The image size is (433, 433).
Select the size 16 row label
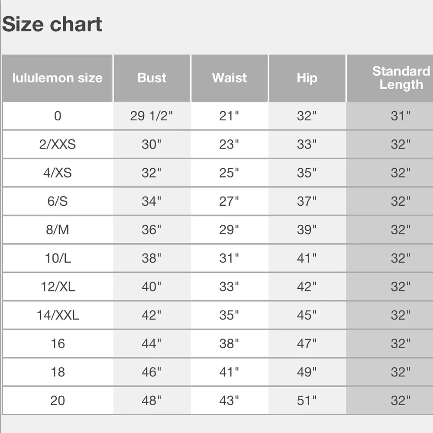(x=58, y=343)
